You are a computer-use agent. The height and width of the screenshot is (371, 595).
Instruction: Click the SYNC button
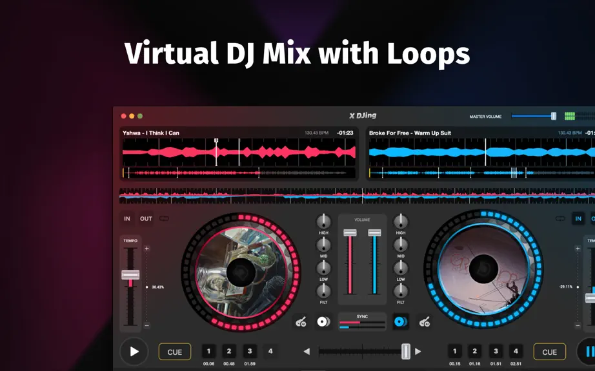coord(362,321)
